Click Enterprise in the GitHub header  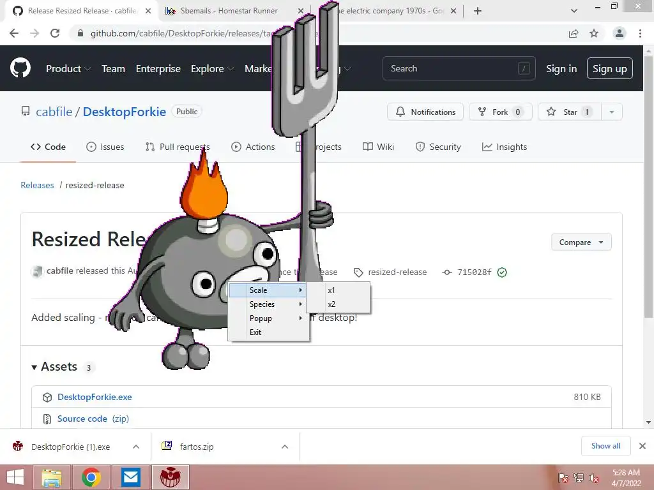[158, 69]
